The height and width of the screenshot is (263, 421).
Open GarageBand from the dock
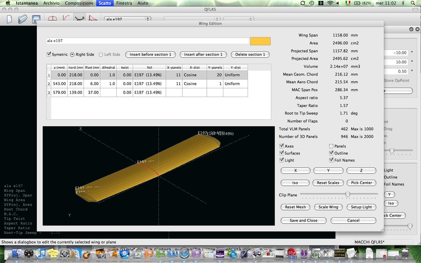(87, 253)
